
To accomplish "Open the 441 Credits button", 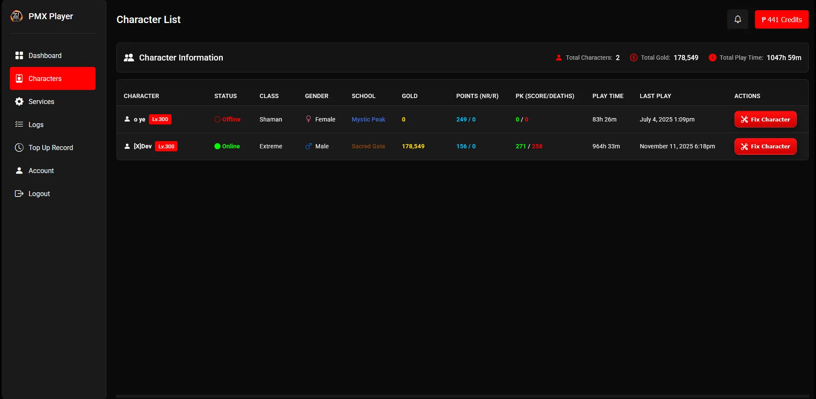I will [x=781, y=20].
